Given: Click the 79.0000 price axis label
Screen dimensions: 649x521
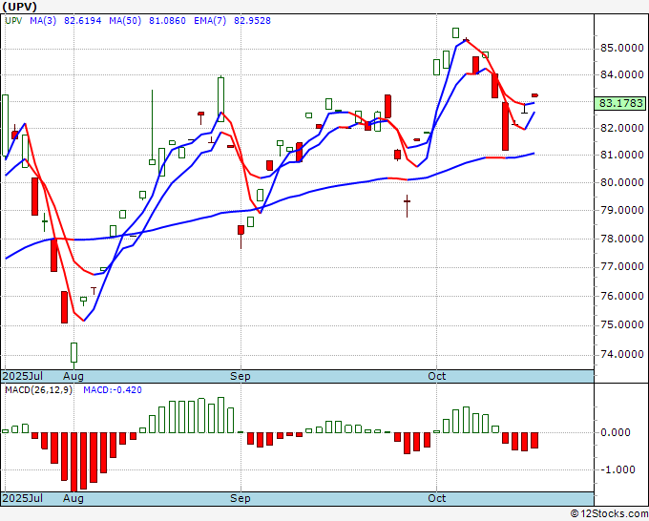Looking at the screenshot, I should (621, 210).
